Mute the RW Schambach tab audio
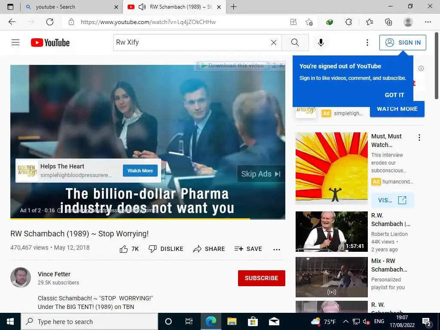The image size is (440, 330). pyautogui.click(x=142, y=7)
